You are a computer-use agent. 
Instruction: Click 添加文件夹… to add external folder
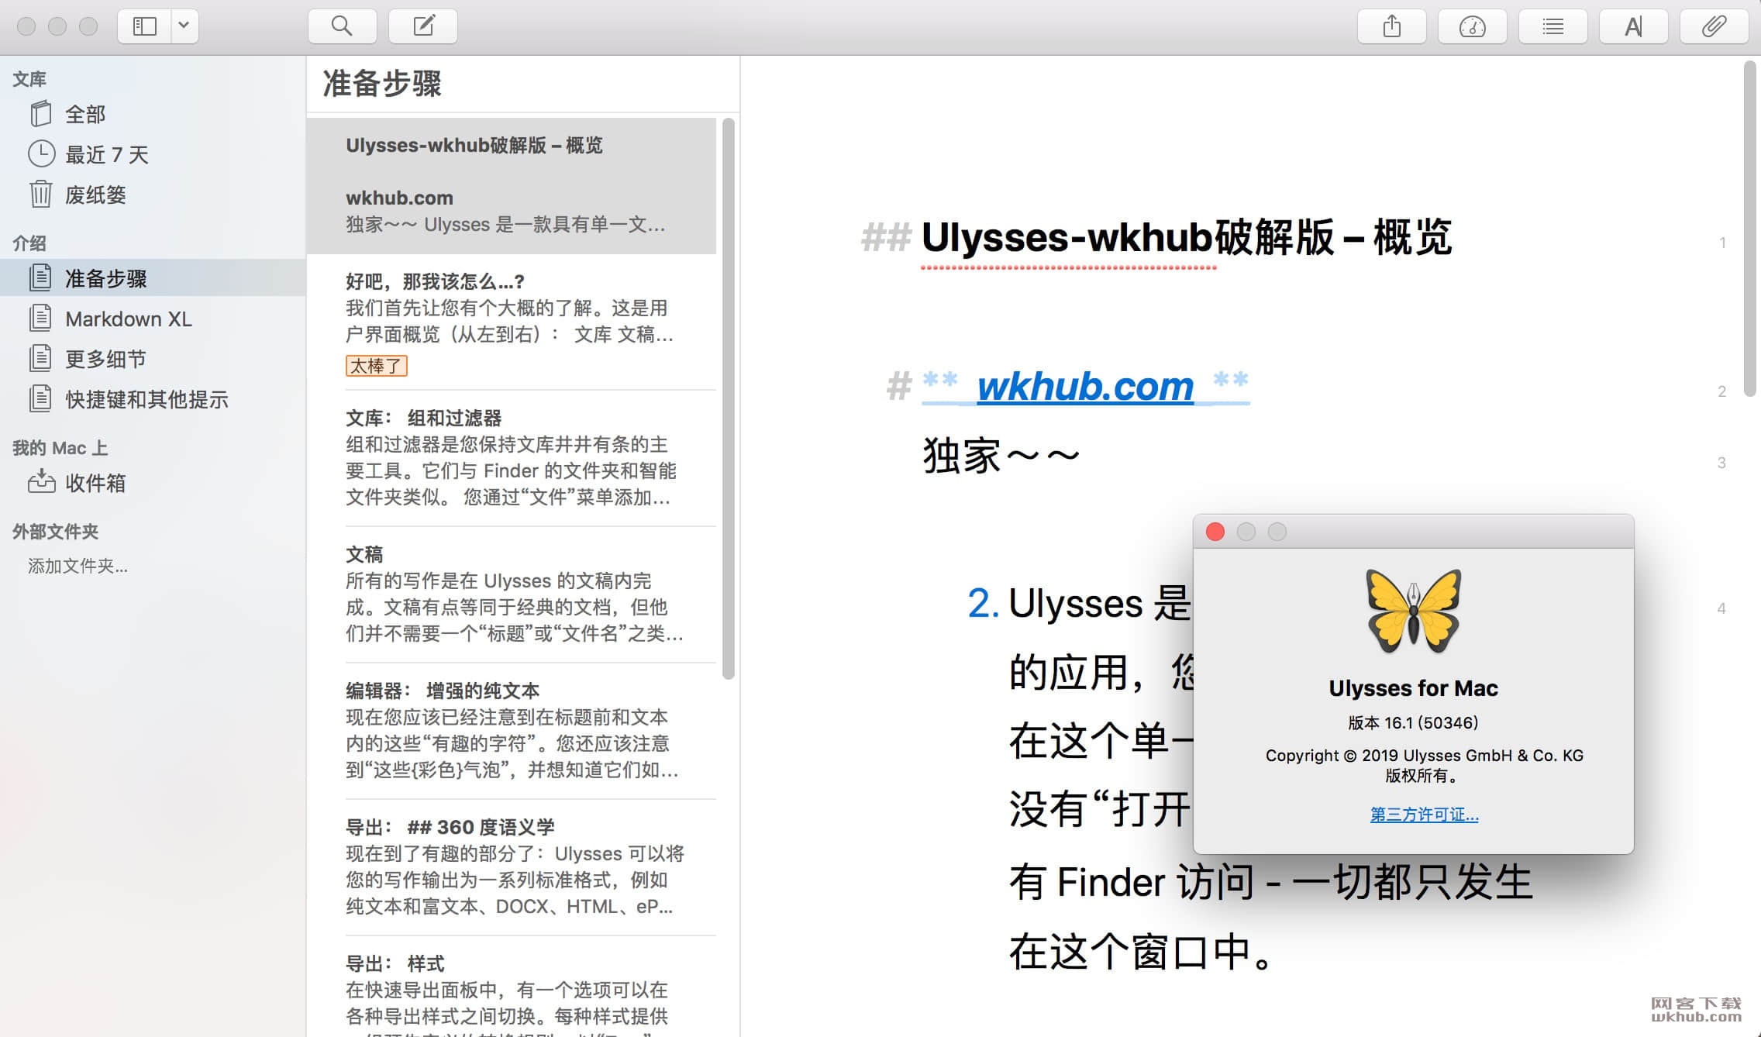[x=78, y=566]
